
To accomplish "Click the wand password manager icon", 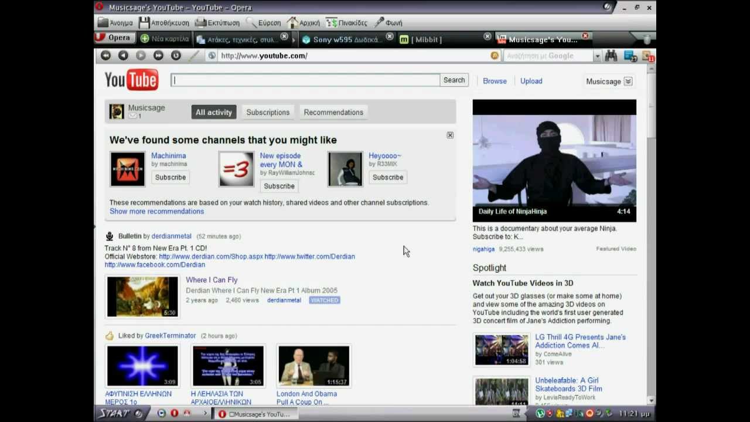I will (194, 56).
